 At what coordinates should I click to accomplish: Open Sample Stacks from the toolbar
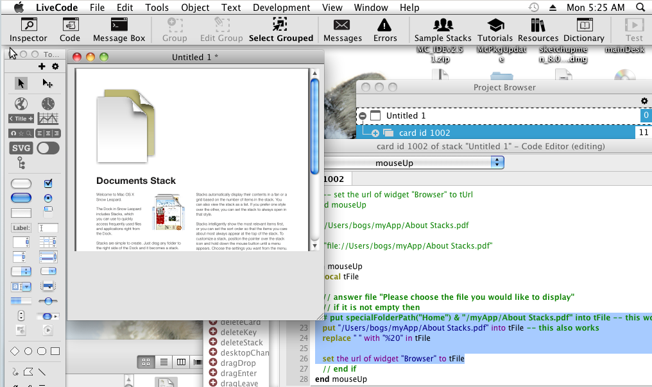pyautogui.click(x=443, y=29)
